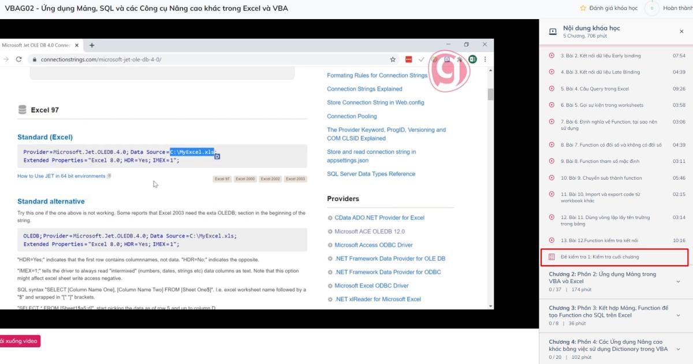Expand Chương 2: Ứng dụng Mảng section
Viewport: 693px width, 364px height.
[678, 281]
